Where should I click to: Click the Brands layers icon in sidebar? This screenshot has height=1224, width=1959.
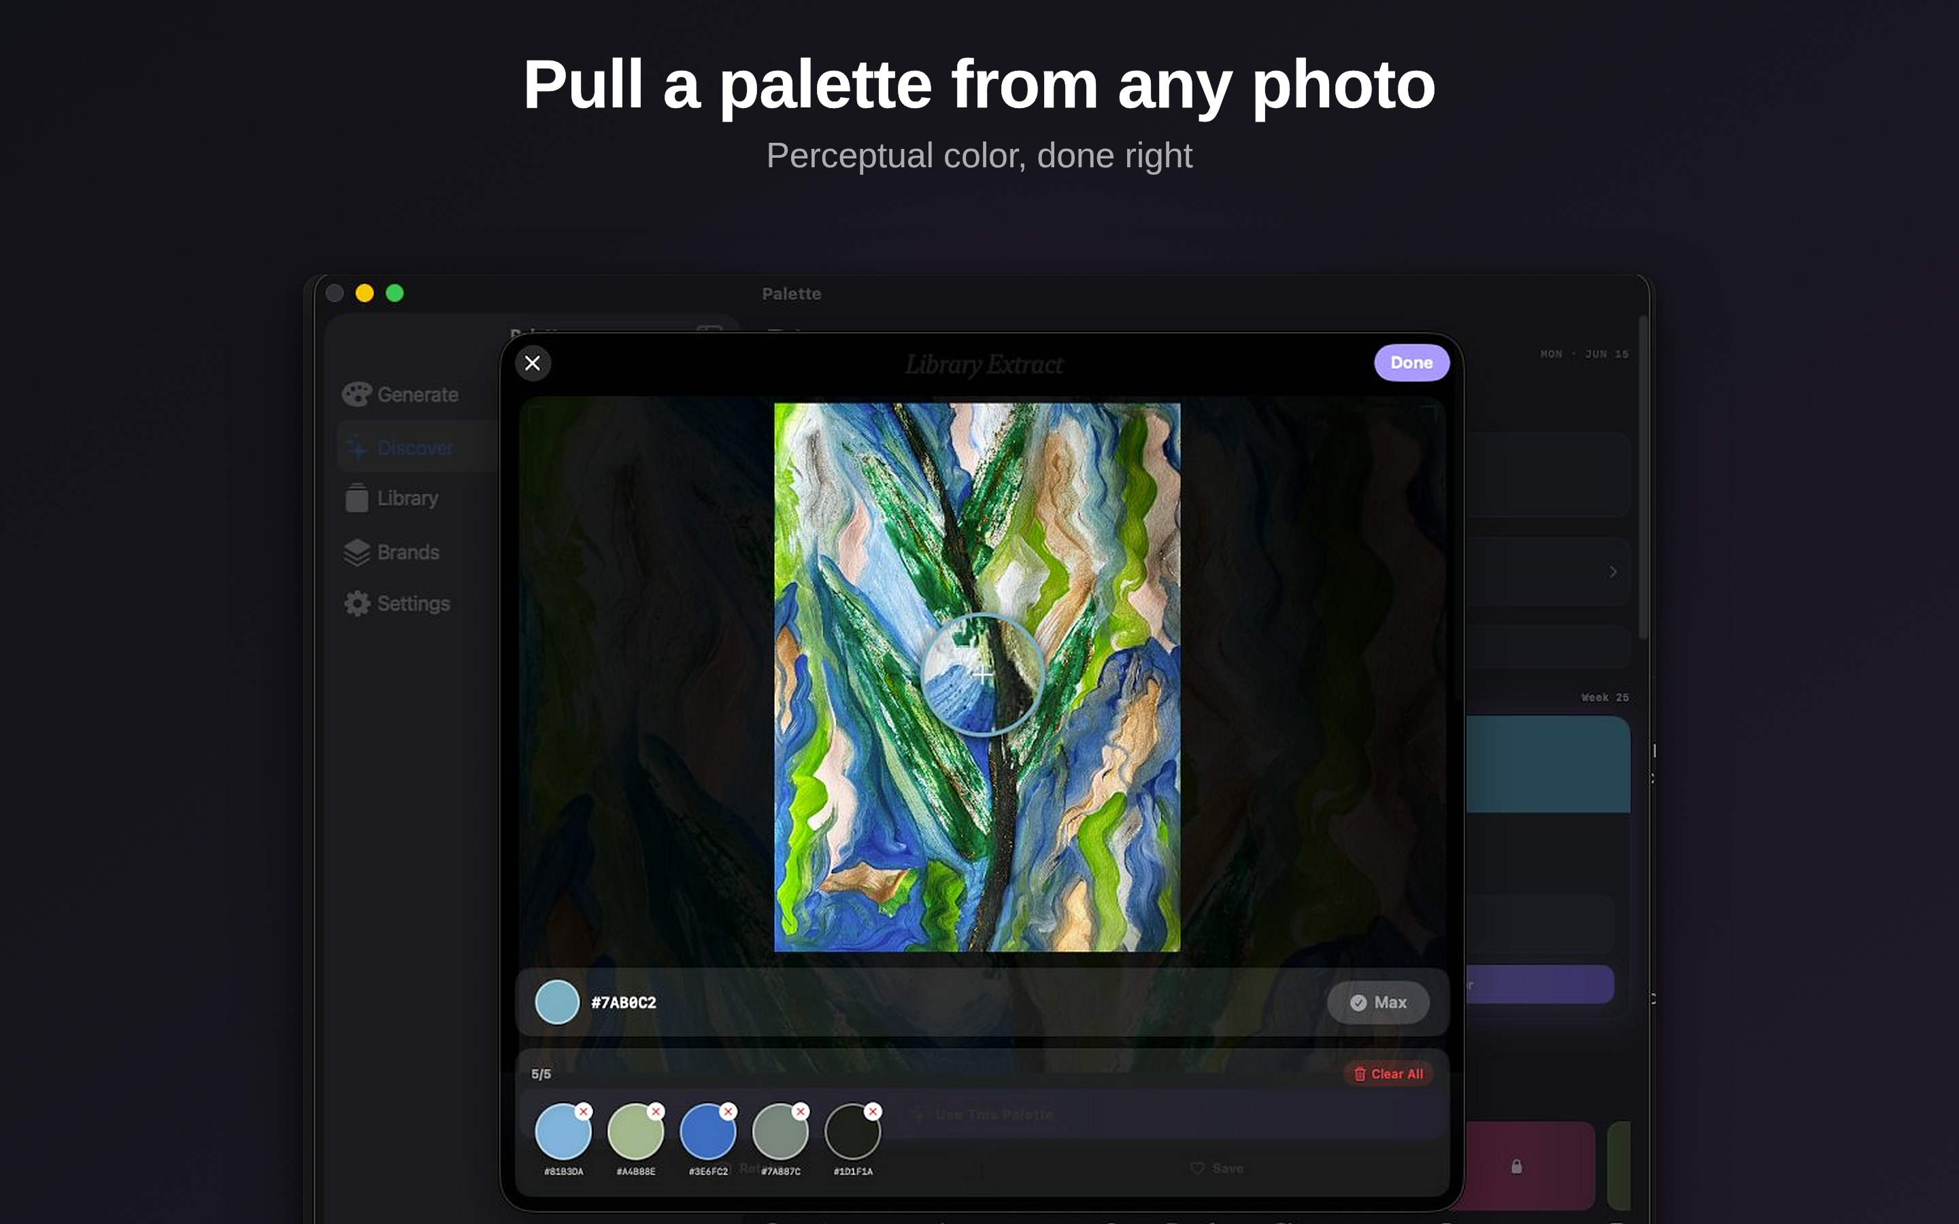[357, 552]
